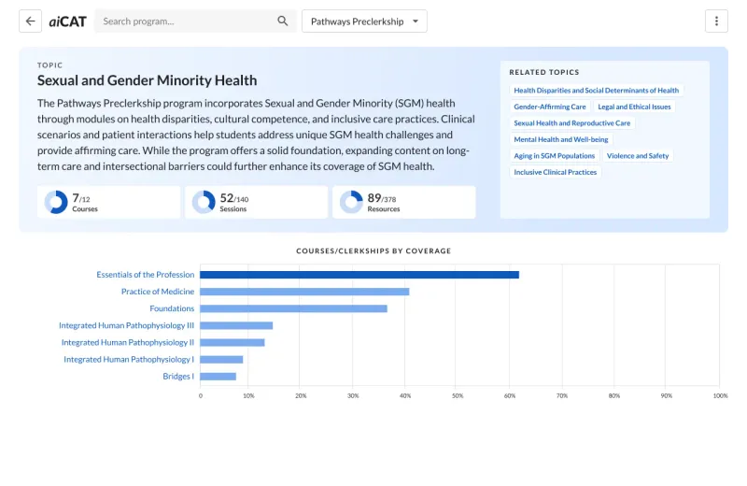Click the back arrow button
This screenshot has height=486, width=747.
[31, 21]
